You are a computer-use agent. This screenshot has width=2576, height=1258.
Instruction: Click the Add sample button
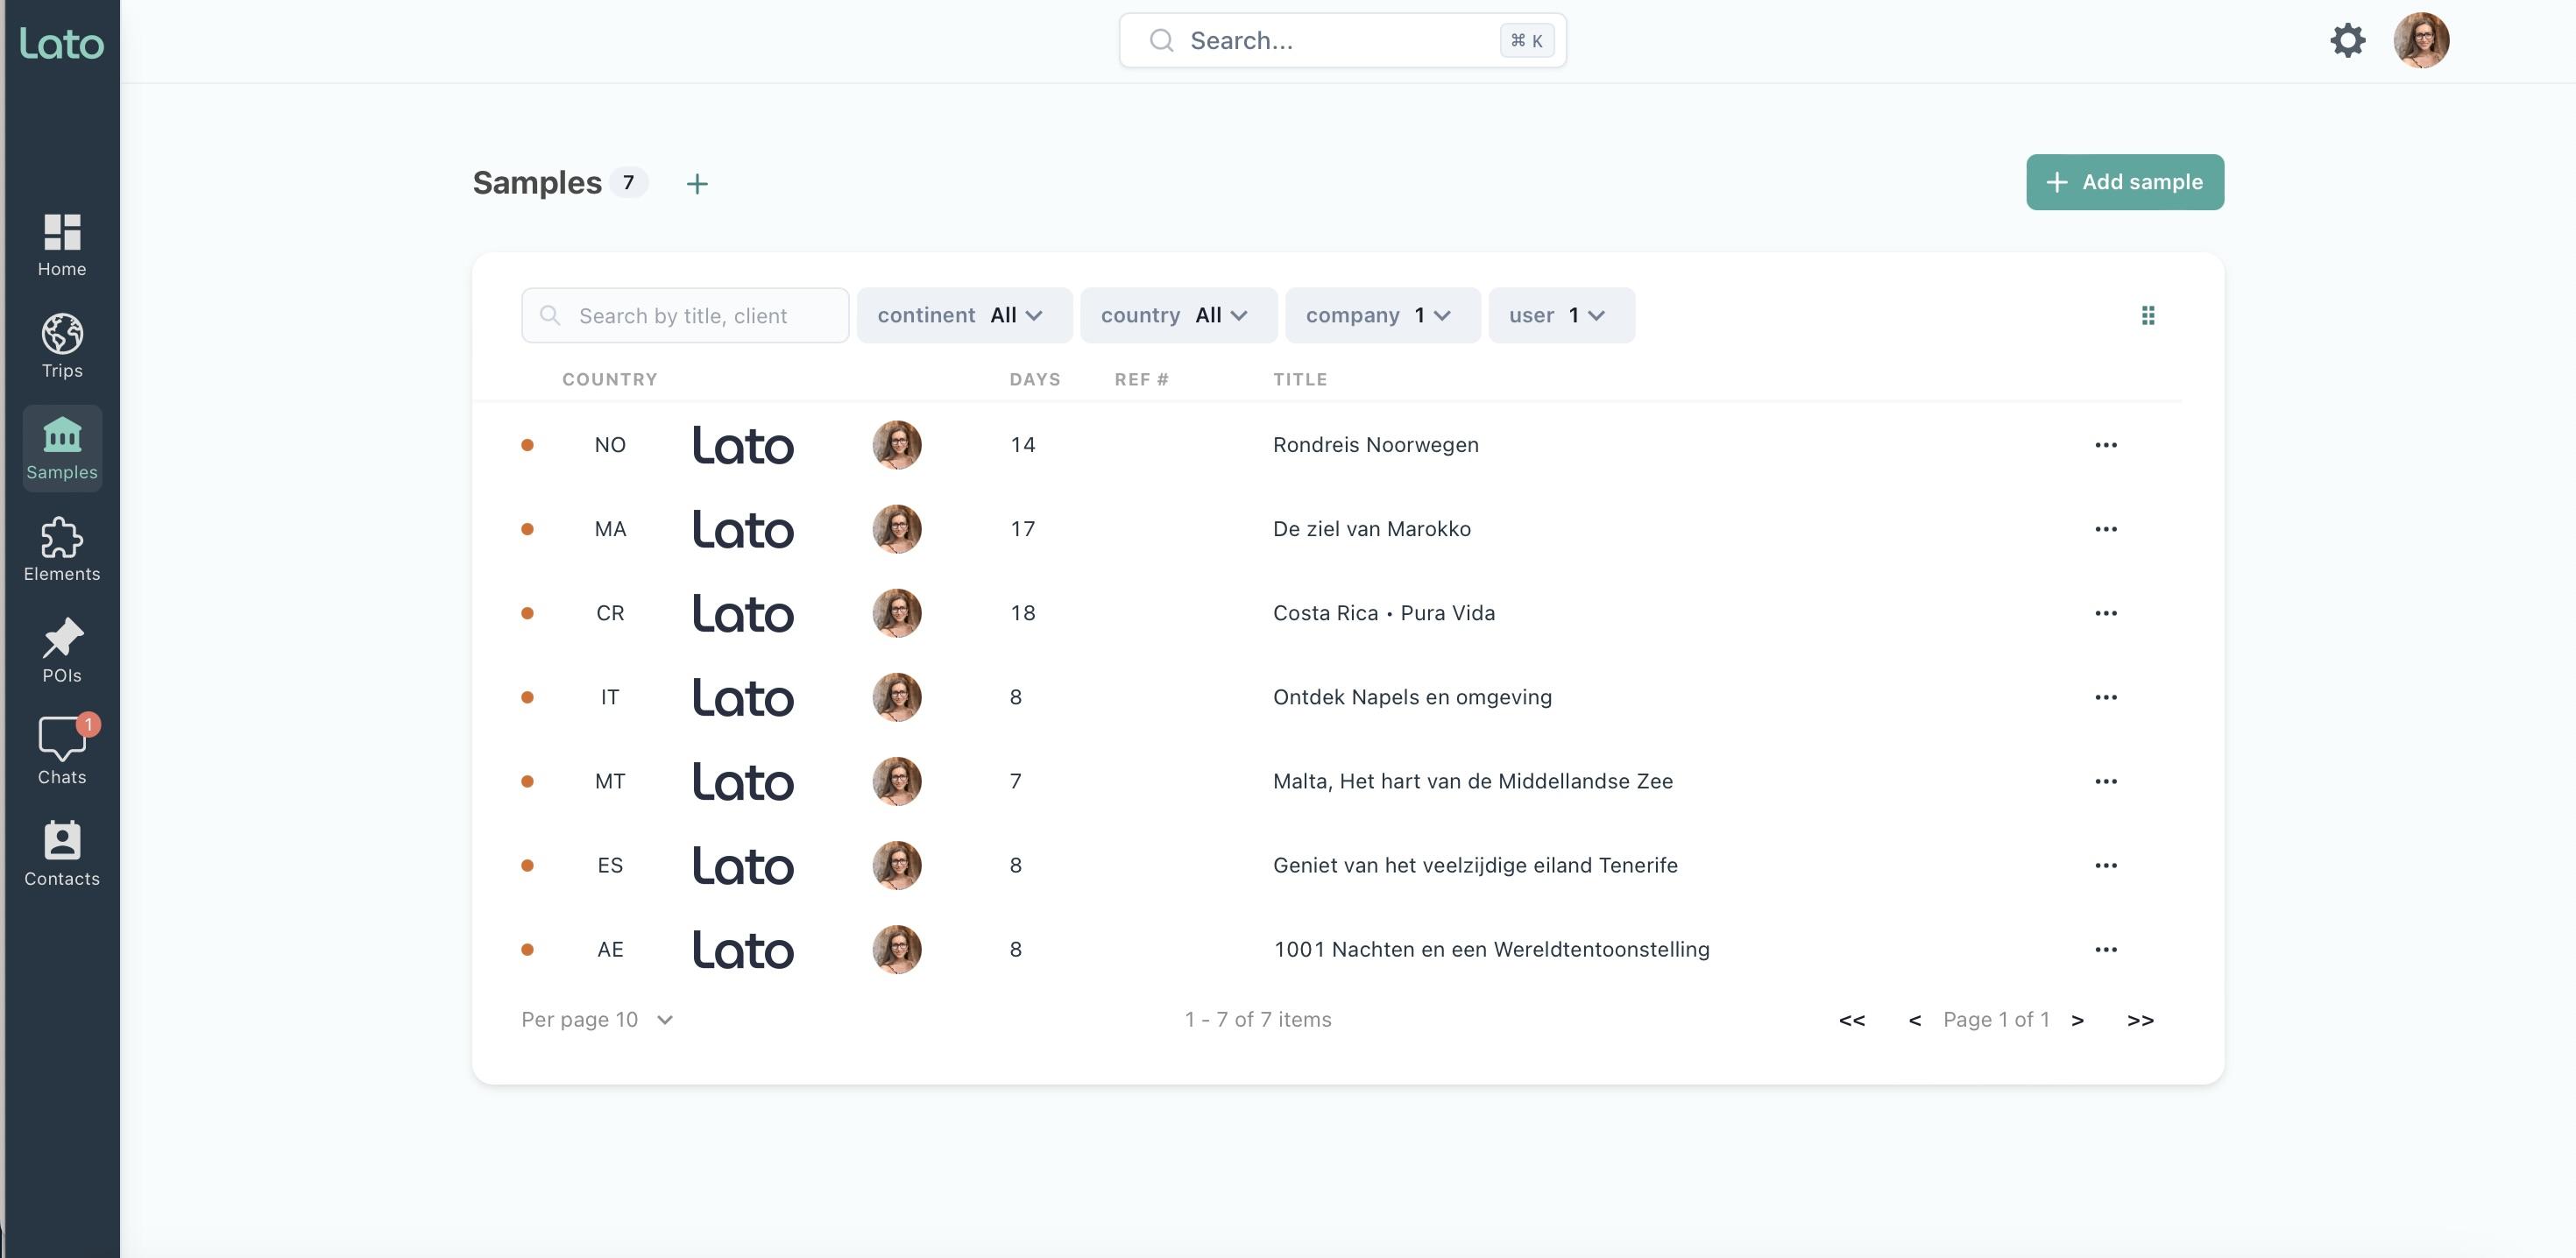pos(2124,182)
